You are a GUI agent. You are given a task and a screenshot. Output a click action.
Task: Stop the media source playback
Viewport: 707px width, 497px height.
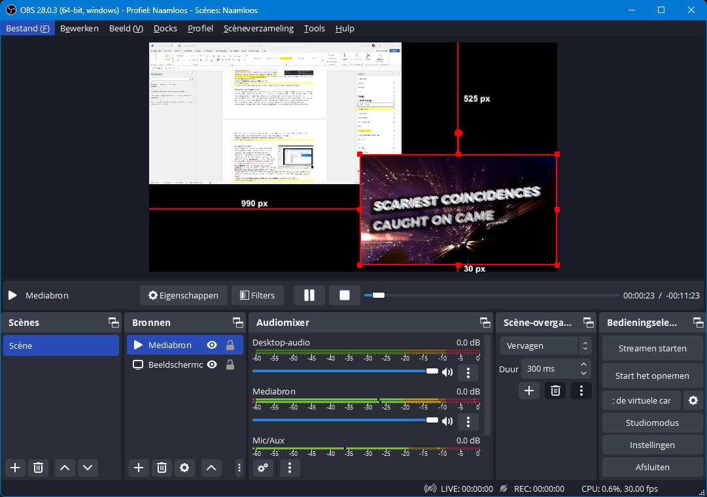(345, 295)
